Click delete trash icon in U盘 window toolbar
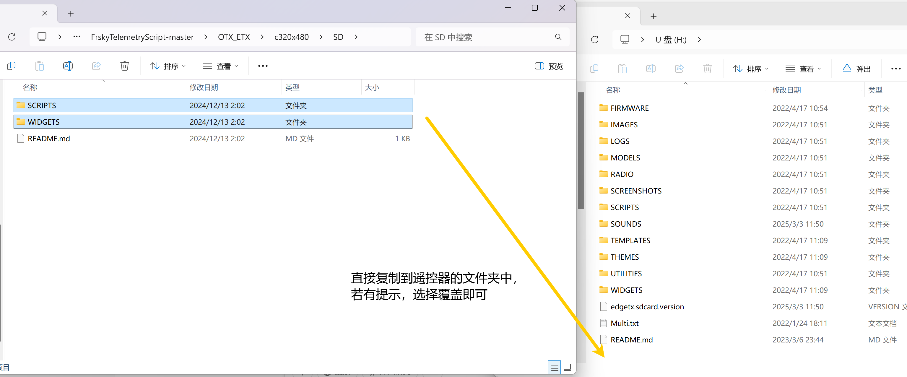 coord(707,69)
